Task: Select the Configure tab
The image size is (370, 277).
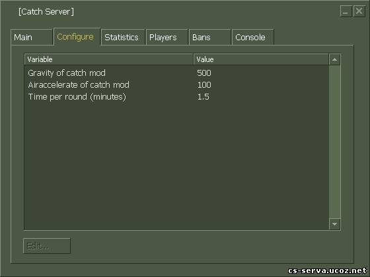Action: 77,37
